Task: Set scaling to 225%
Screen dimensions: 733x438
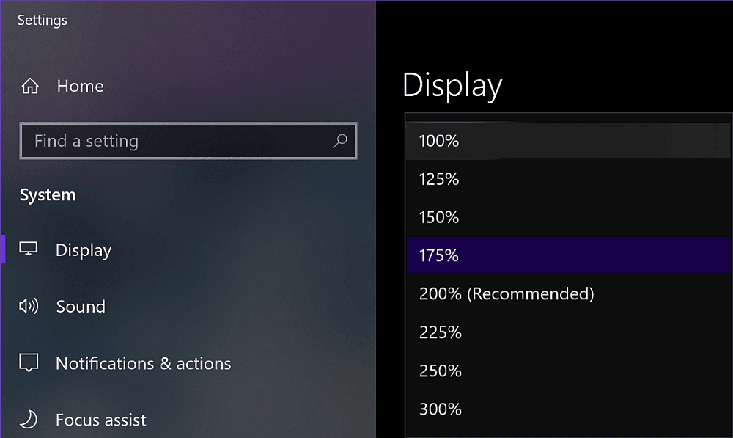Action: pyautogui.click(x=567, y=332)
